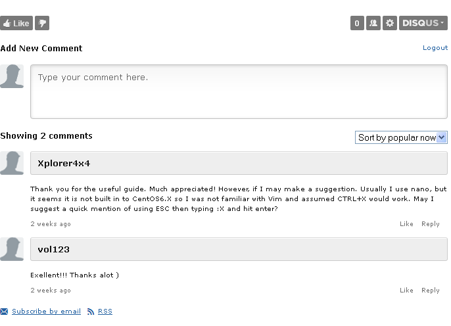The width and height of the screenshot is (451, 326).
Task: Open the Xplorer4x4 username header
Action: tap(64, 163)
